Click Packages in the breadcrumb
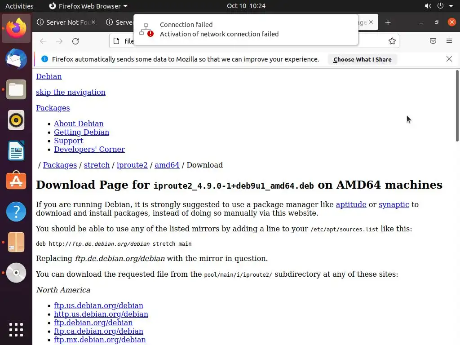 point(60,165)
